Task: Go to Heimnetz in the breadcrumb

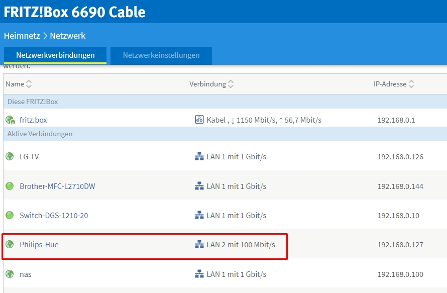Action: tap(22, 36)
